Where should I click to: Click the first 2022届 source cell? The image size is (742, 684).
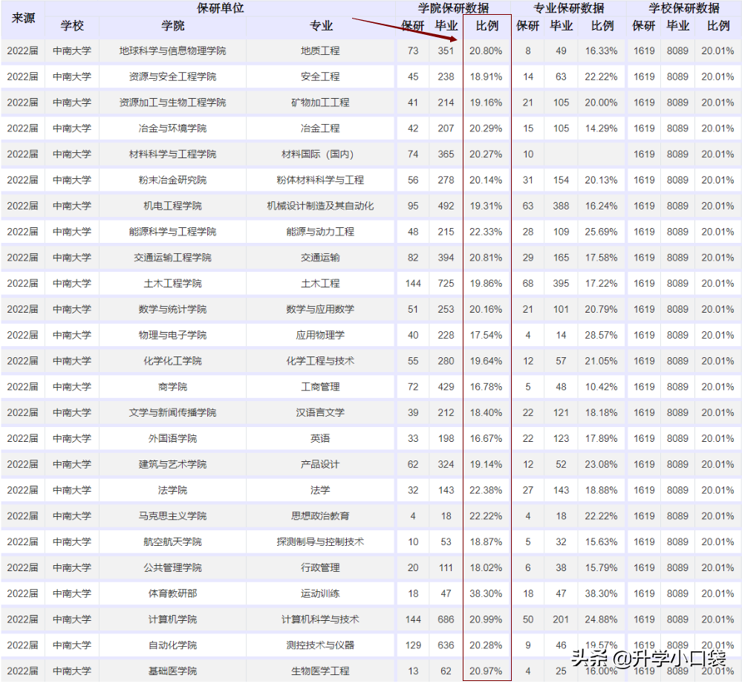coord(22,51)
